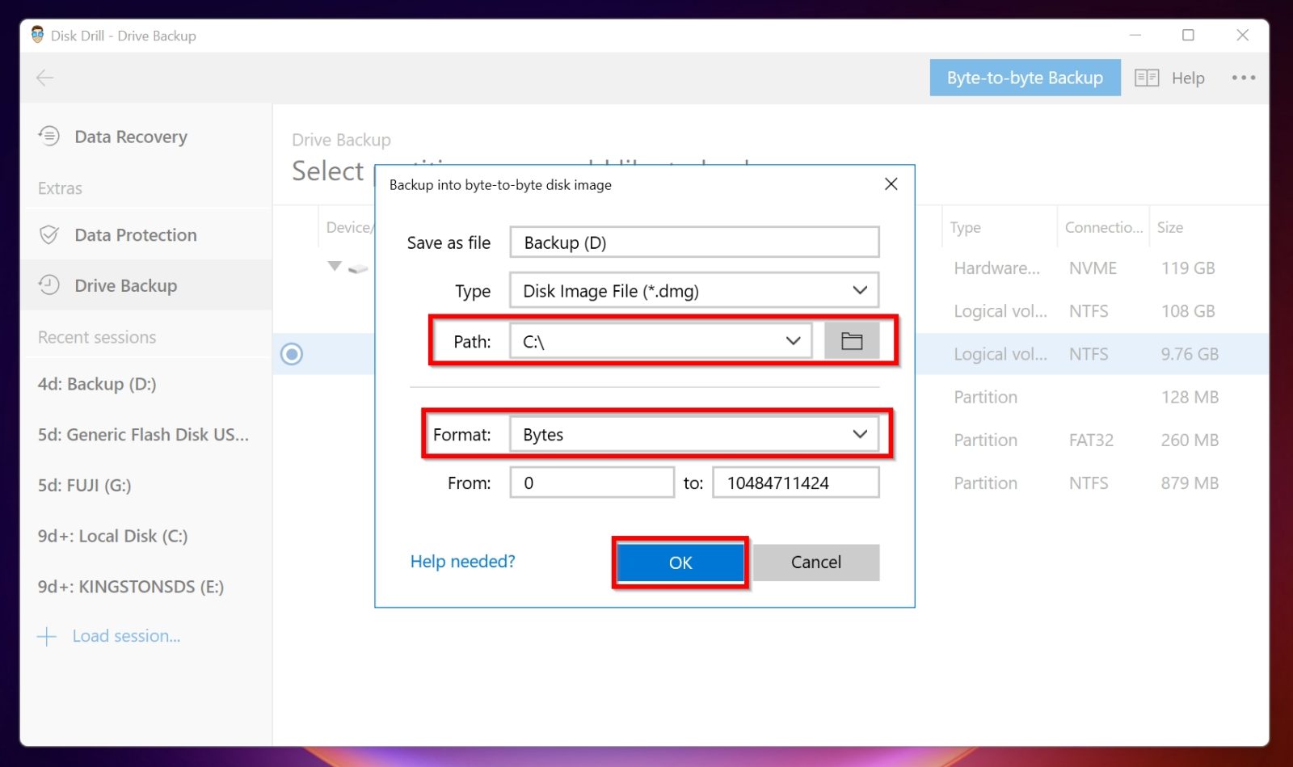Edit the starting byte offset field

(591, 483)
